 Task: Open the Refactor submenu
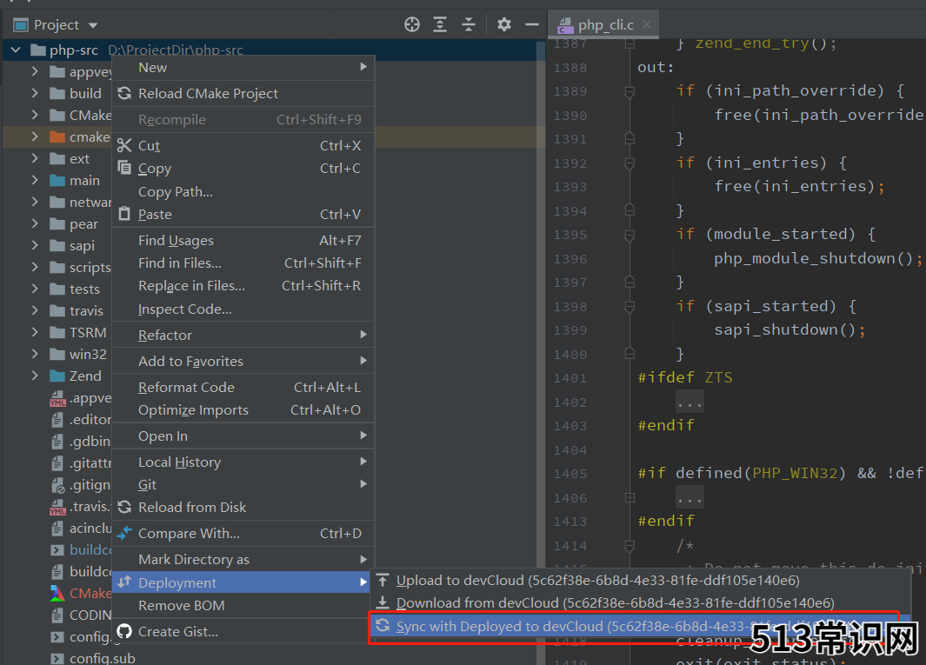[243, 335]
